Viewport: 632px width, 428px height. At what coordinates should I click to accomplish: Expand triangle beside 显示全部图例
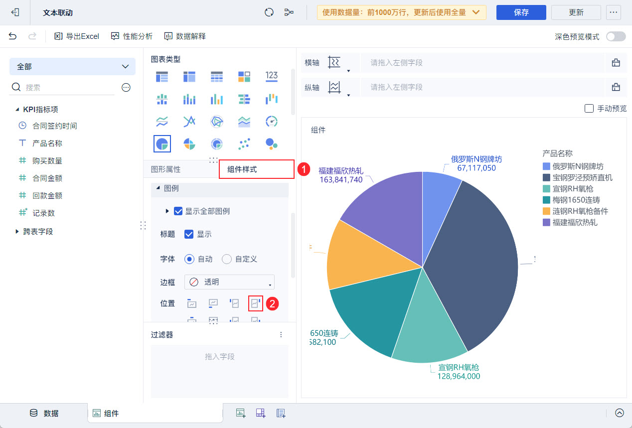pos(167,211)
